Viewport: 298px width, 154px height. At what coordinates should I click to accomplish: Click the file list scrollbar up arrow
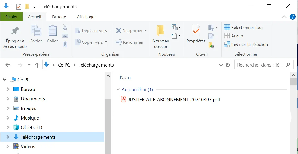(x=293, y=76)
